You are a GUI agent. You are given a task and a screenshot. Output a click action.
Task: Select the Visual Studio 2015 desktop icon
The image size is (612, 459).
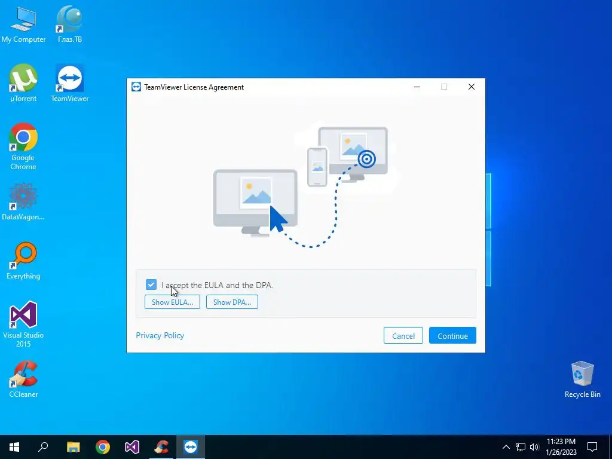(23, 325)
